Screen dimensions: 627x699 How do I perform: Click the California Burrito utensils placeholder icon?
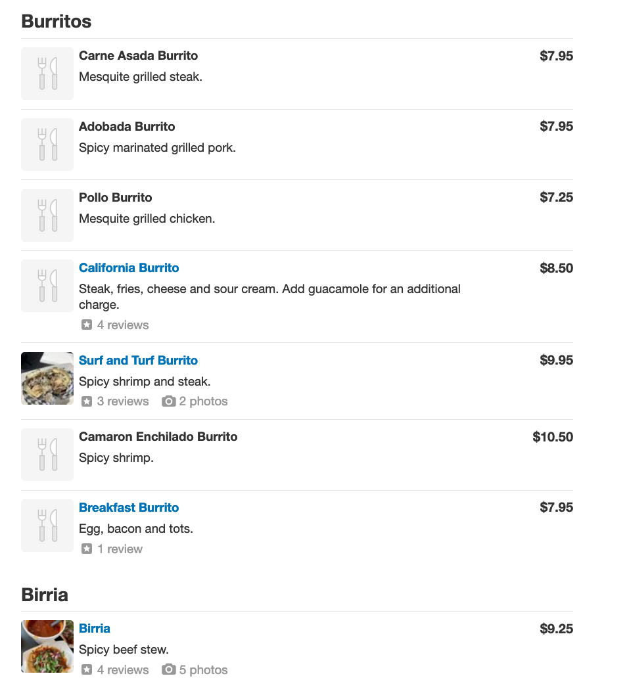47,286
